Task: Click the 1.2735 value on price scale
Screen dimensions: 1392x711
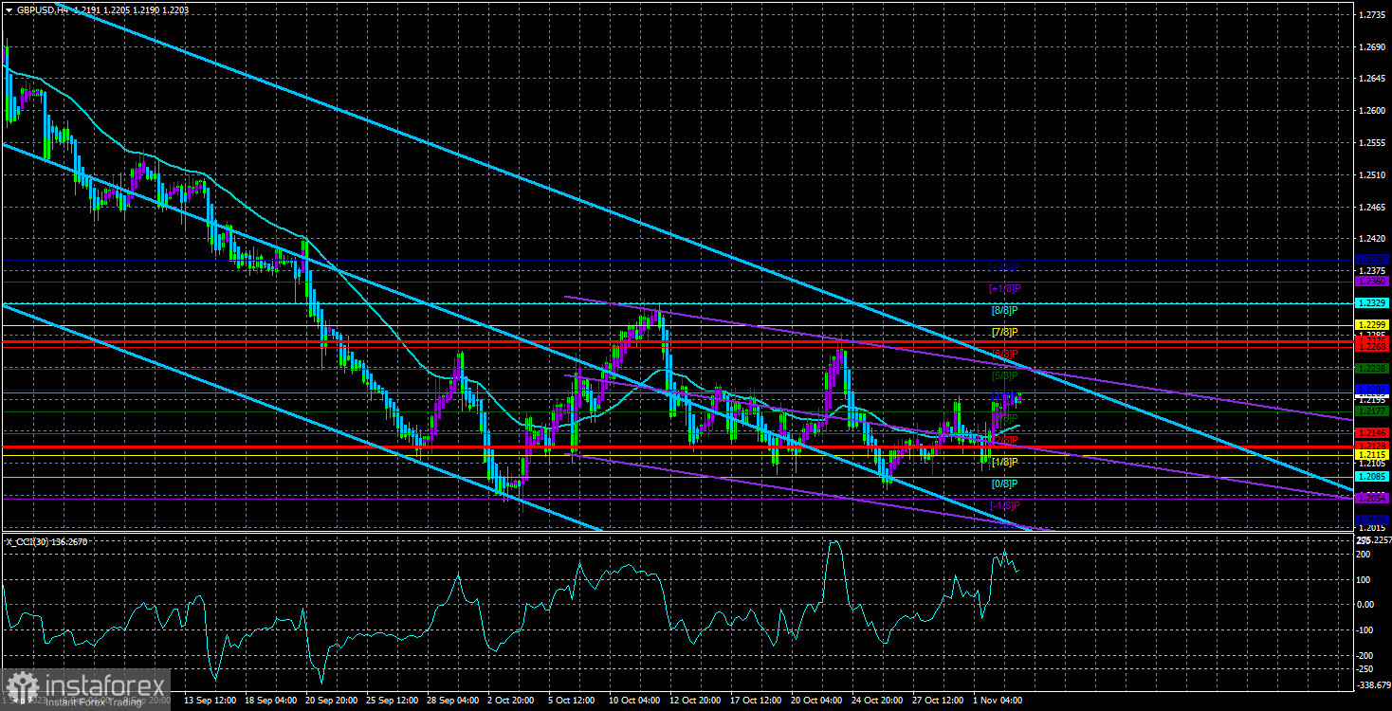Action: [1373, 16]
